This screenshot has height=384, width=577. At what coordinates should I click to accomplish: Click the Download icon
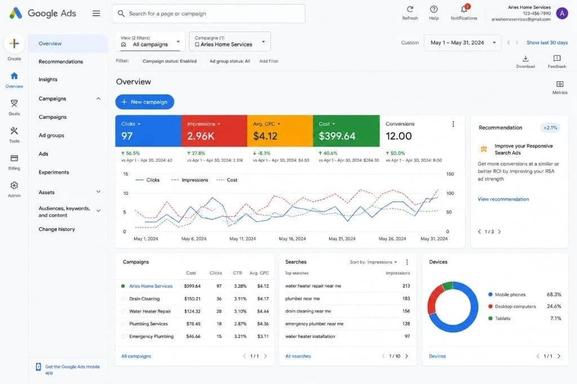526,59
